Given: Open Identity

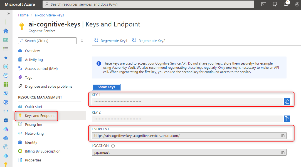Looking at the screenshot, I should coord(31,143).
